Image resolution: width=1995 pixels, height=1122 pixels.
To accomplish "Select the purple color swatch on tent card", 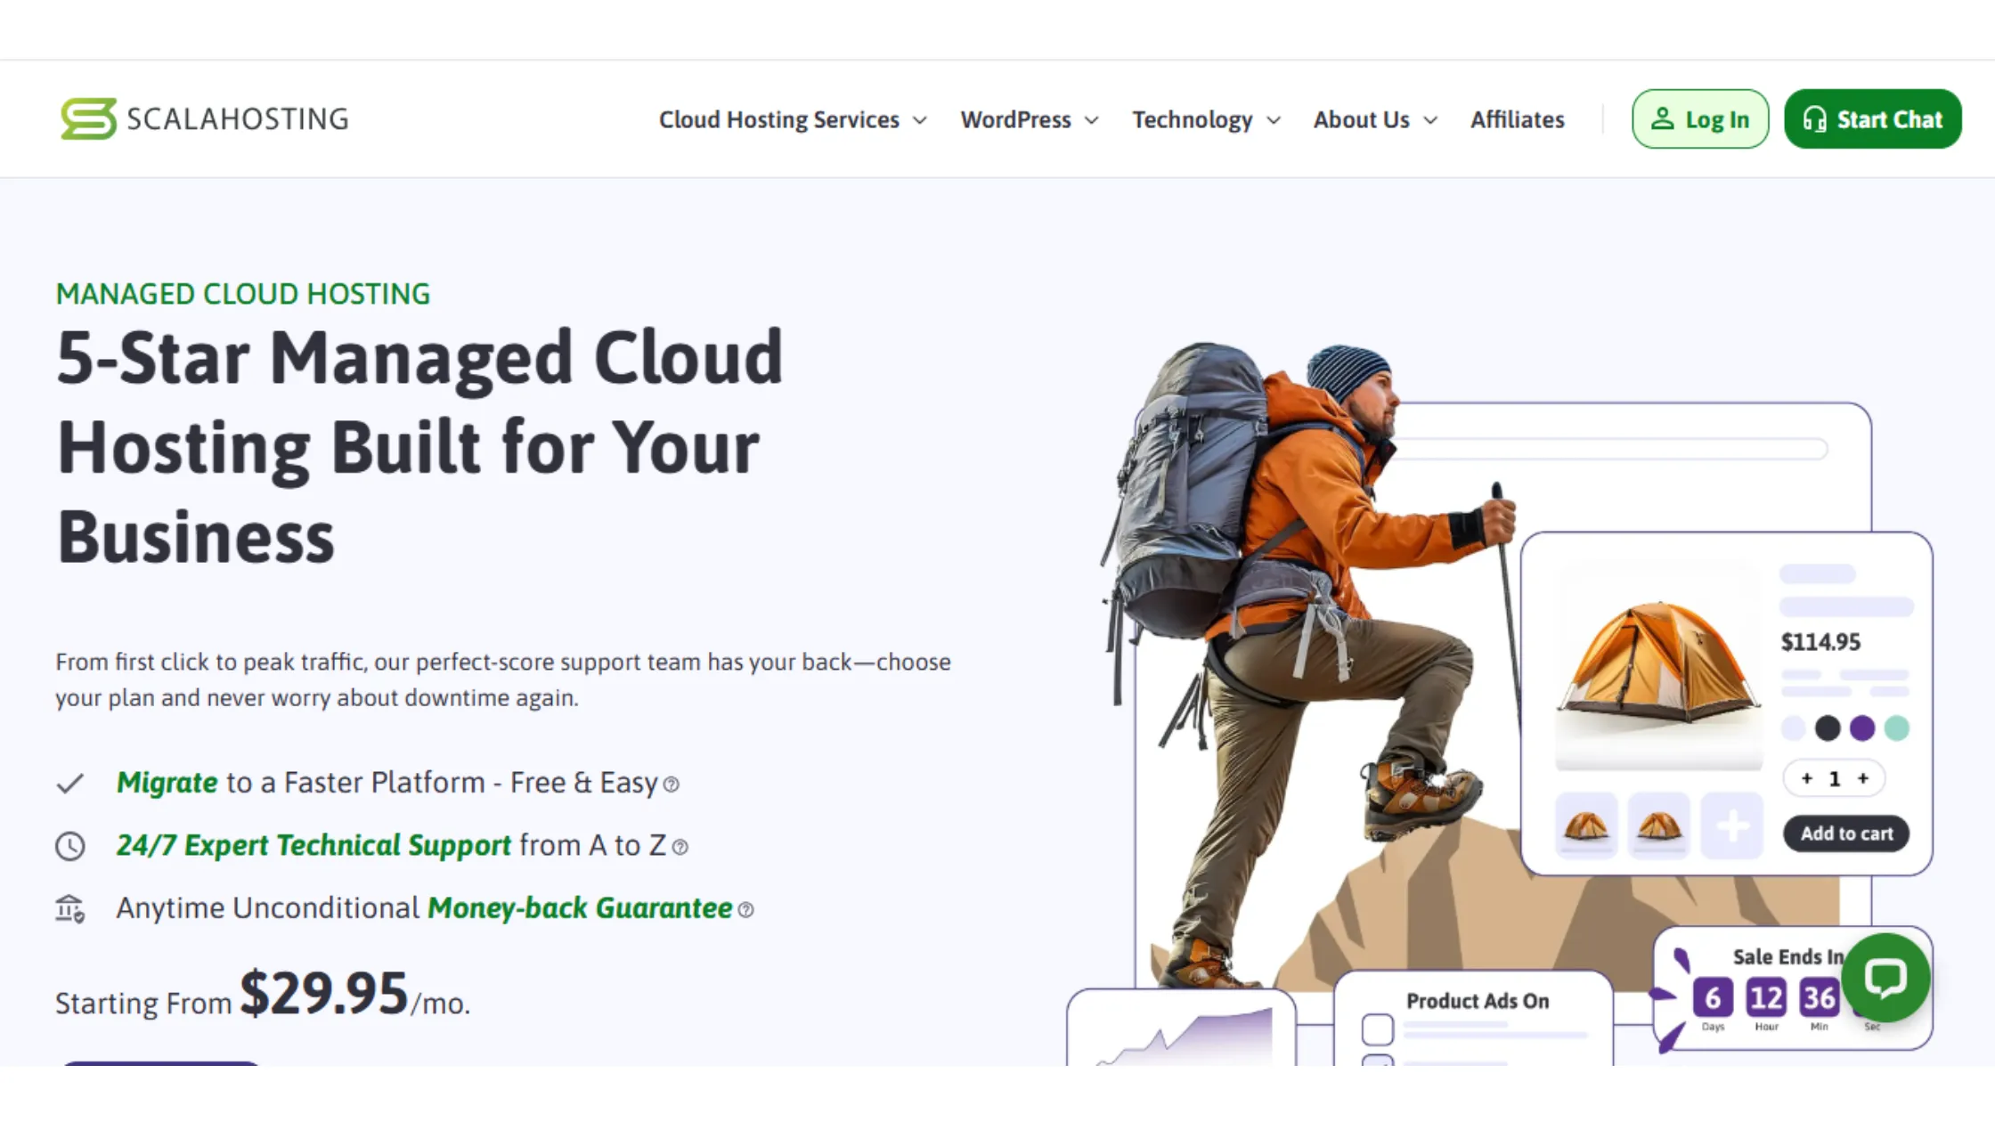I will pyautogui.click(x=1862, y=728).
